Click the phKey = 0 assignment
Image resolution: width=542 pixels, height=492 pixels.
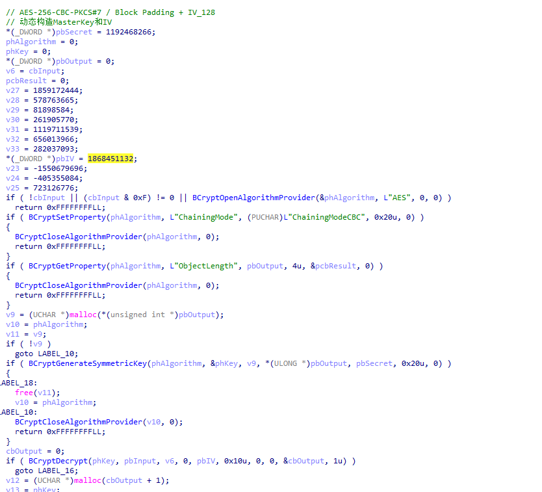click(29, 51)
